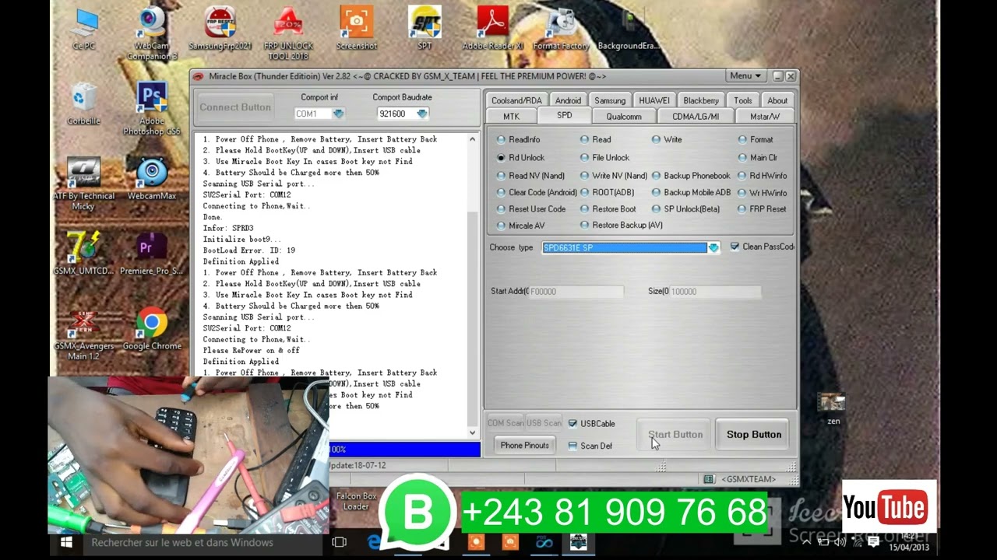
Task: Click the BackgroundEra... desktop icon
Action: click(x=629, y=29)
